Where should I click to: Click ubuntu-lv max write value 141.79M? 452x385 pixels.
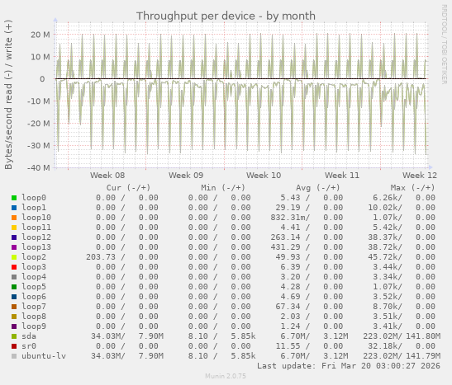[x=423, y=356]
